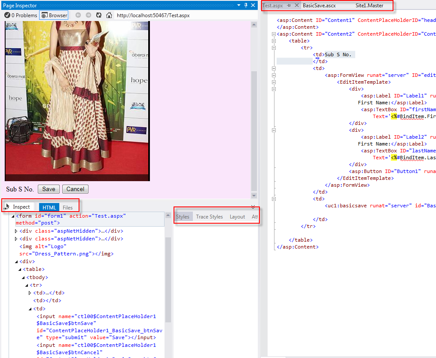Collapse the second <div> code region
436x358 pixels.
pos(274,130)
